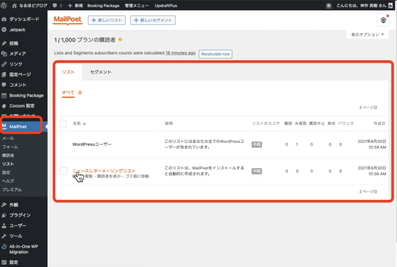
Task: Click the user avatar in the admin bar
Action: pos(390,5)
